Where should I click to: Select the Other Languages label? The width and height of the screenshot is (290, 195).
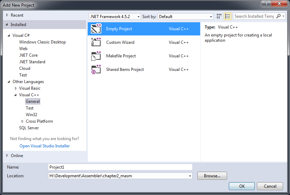coord(28,82)
